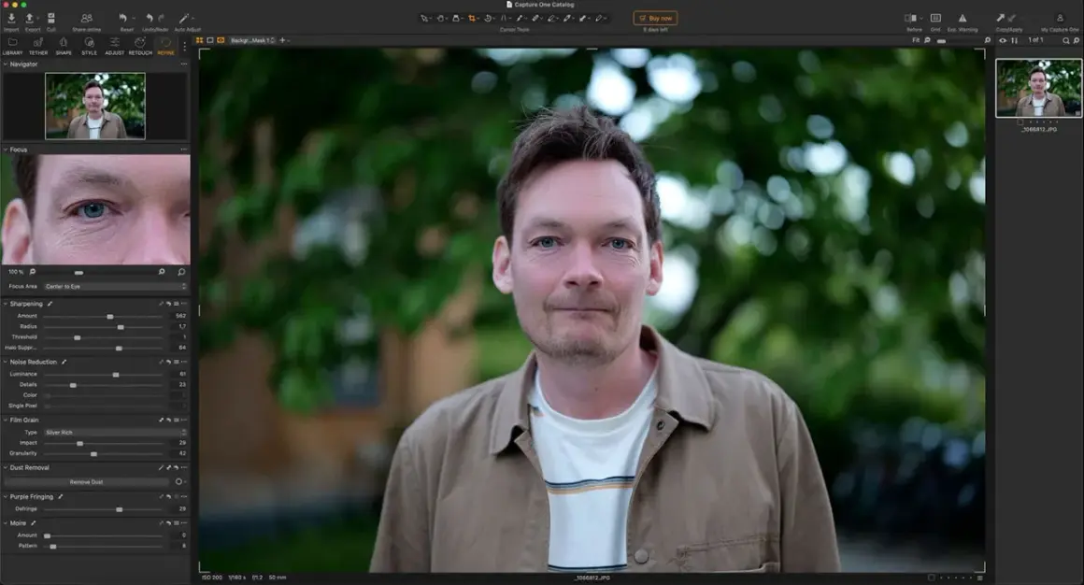Collapse the Noise Reduction panel
The height and width of the screenshot is (585, 1084).
[x=6, y=362]
